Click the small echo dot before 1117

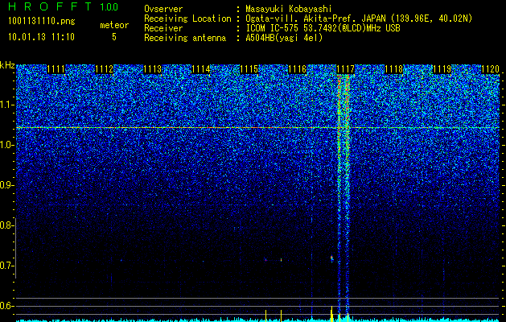pos(331,258)
